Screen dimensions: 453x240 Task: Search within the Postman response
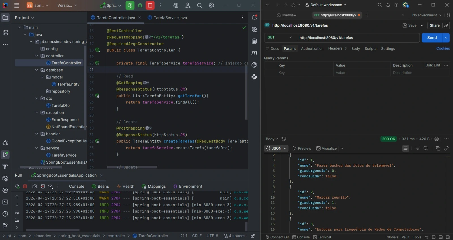(426, 148)
